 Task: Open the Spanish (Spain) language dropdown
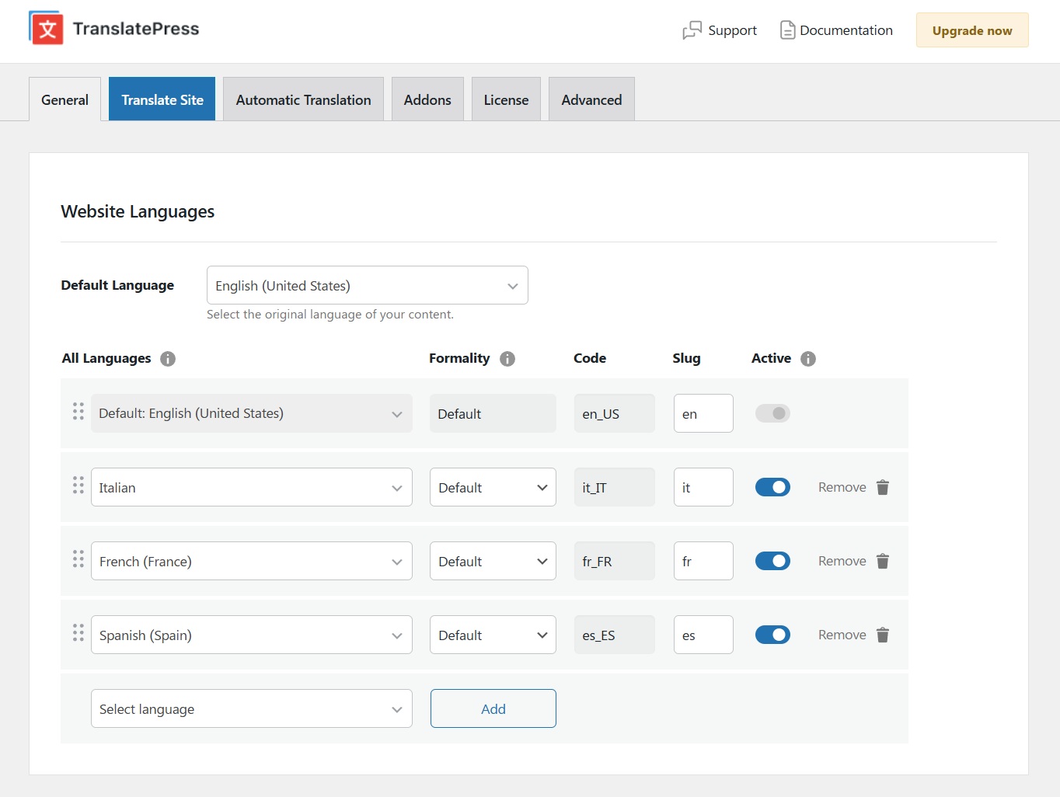[x=252, y=635]
